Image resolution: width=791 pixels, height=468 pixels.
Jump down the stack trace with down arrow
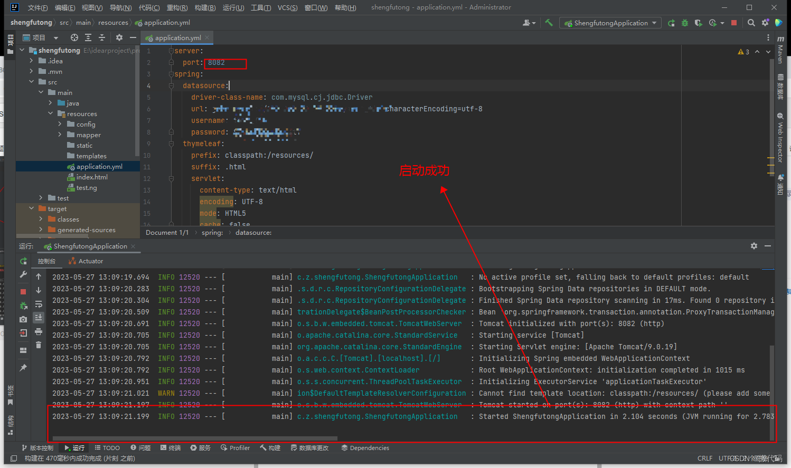tap(39, 290)
